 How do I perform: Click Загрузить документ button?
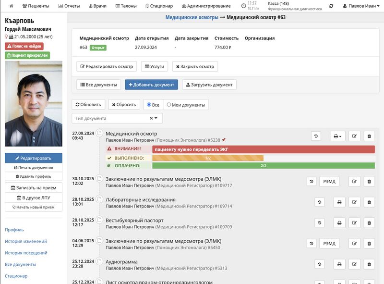209,85
